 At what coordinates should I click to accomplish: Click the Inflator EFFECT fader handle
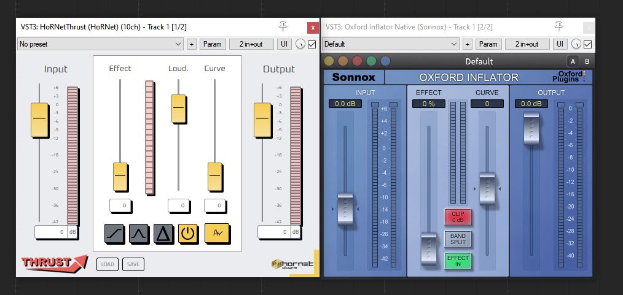(429, 250)
